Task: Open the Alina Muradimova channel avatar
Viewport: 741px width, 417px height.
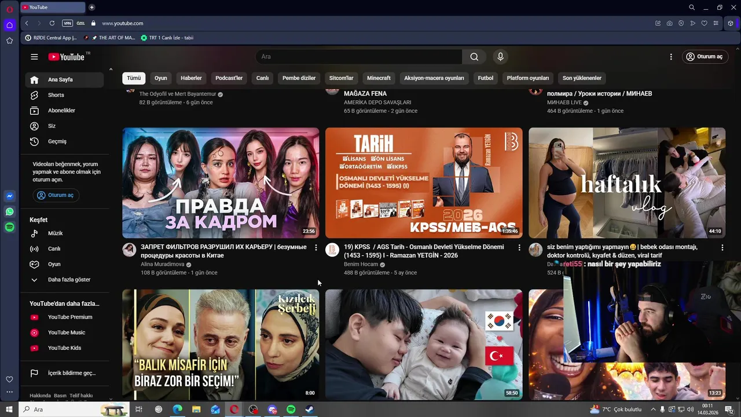Action: [129, 250]
